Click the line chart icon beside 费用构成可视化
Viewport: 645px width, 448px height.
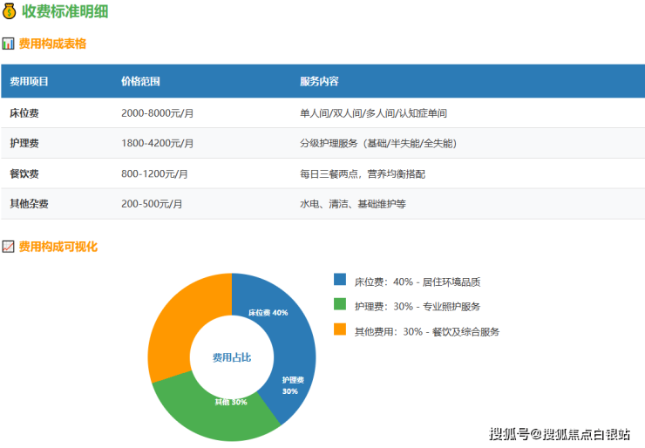click(8, 247)
